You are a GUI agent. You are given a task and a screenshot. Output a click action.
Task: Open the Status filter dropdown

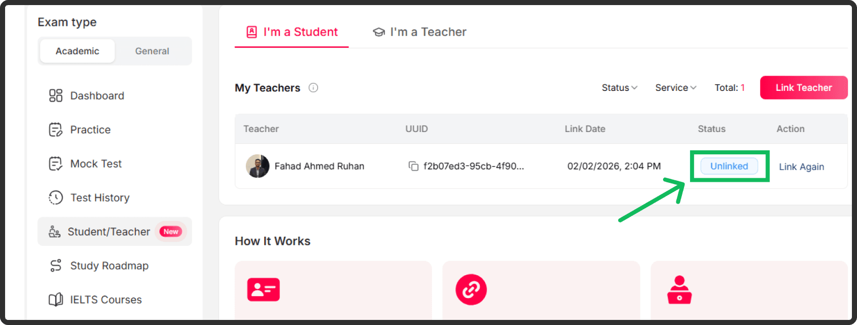(619, 87)
